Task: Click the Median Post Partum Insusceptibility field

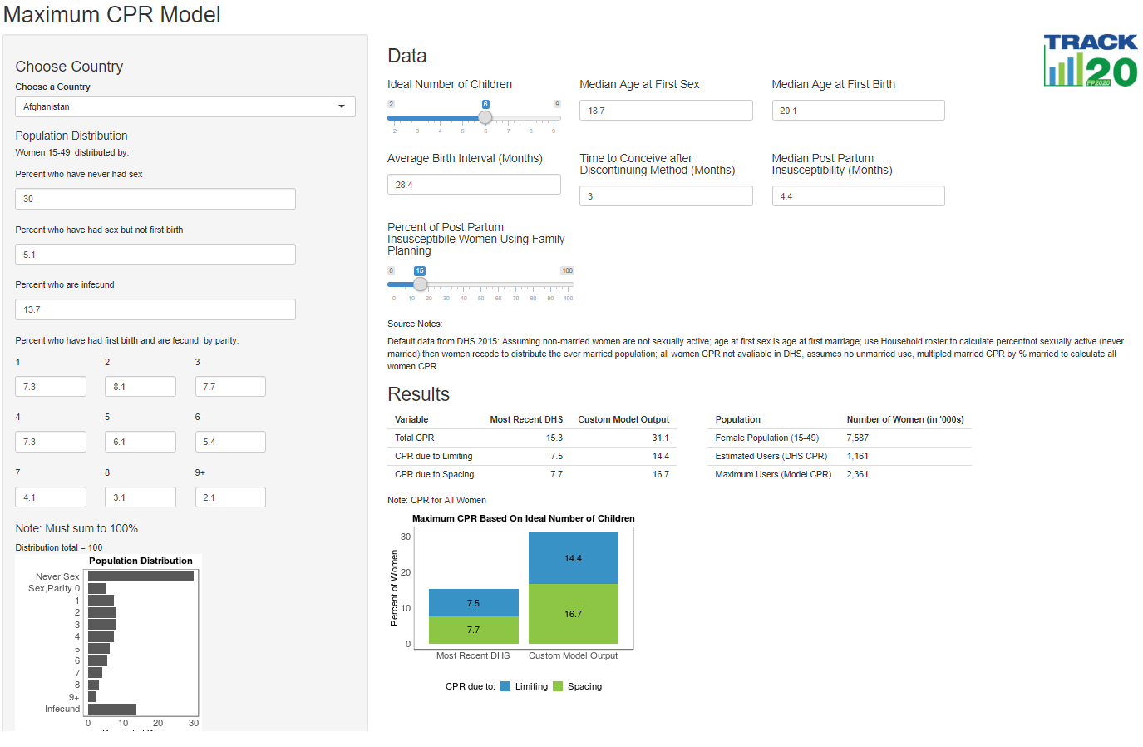Action: click(x=858, y=196)
